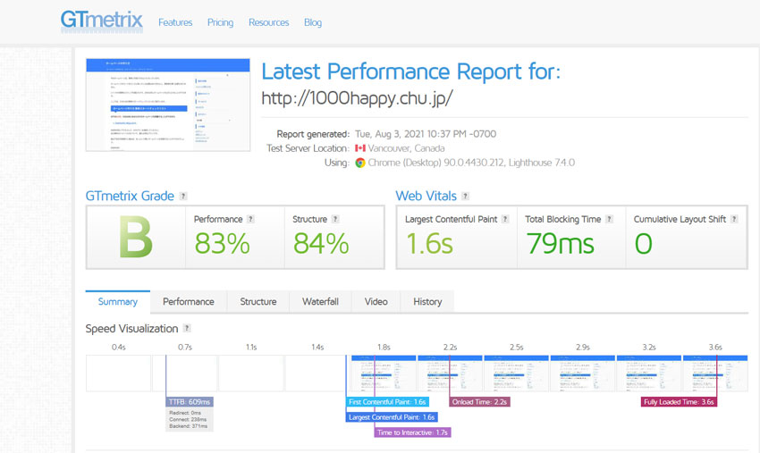Select the Summary tab
The width and height of the screenshot is (760, 453).
click(118, 302)
